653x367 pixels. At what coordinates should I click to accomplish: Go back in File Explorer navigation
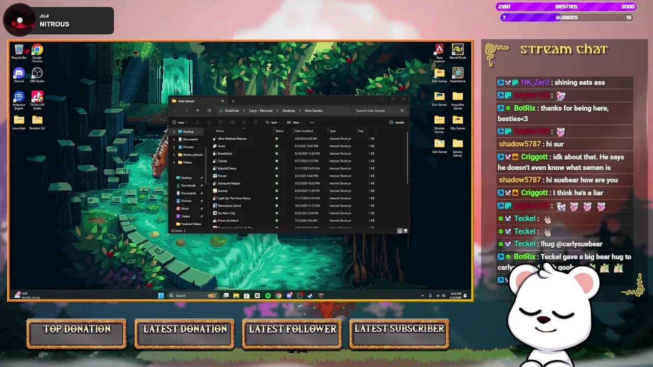[x=174, y=111]
